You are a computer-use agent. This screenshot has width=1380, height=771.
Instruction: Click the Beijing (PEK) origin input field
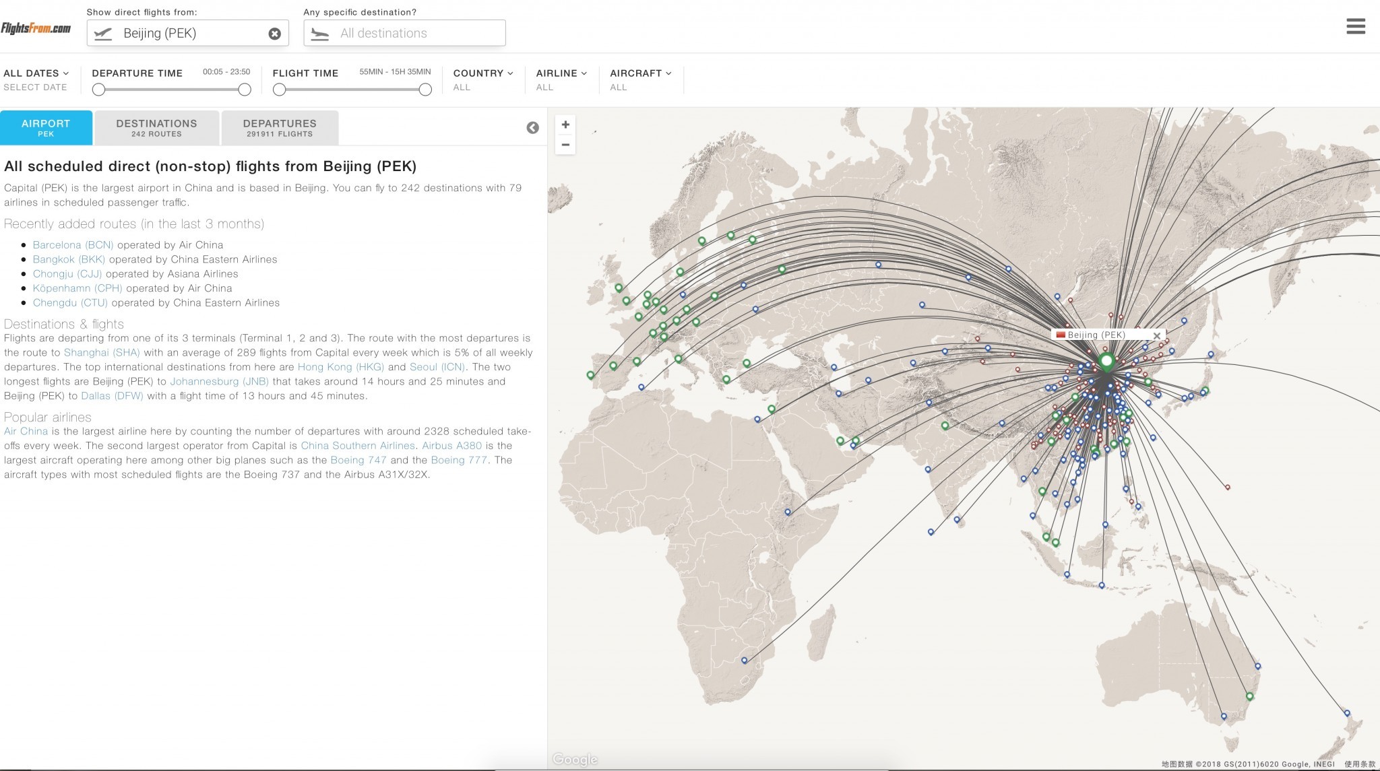(x=187, y=33)
